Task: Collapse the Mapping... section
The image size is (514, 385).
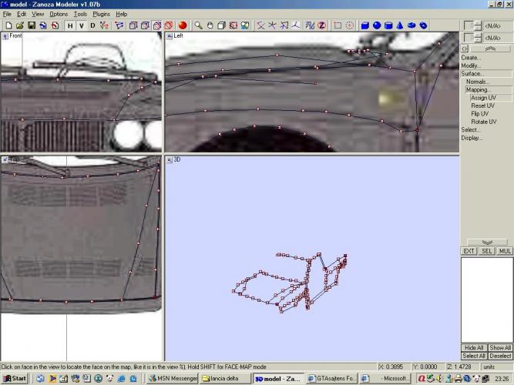Action: (x=478, y=89)
